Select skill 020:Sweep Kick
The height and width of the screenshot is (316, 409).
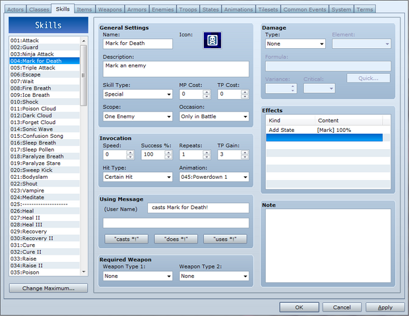tap(45, 170)
